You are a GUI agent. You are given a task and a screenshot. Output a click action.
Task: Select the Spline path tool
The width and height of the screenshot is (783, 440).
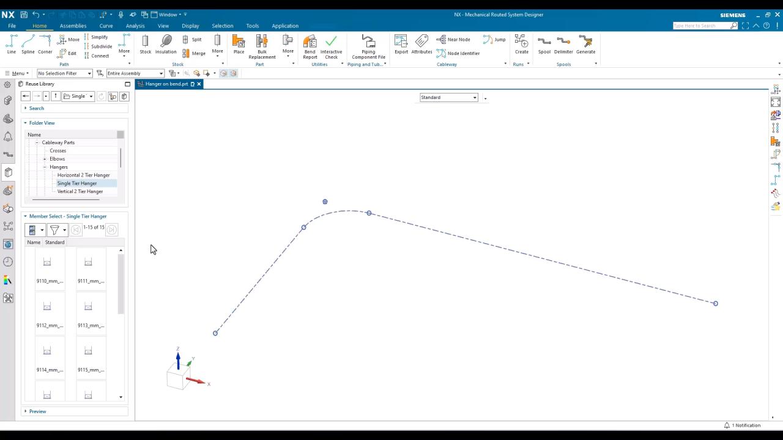point(28,44)
